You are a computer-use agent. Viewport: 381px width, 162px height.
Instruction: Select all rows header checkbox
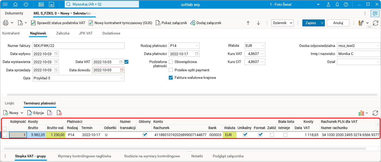[x=5, y=128]
